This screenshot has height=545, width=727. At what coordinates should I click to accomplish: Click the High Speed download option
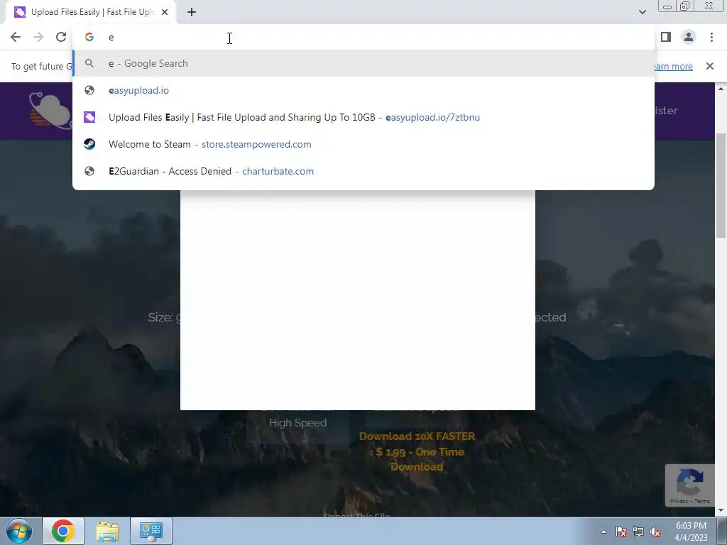pyautogui.click(x=297, y=423)
